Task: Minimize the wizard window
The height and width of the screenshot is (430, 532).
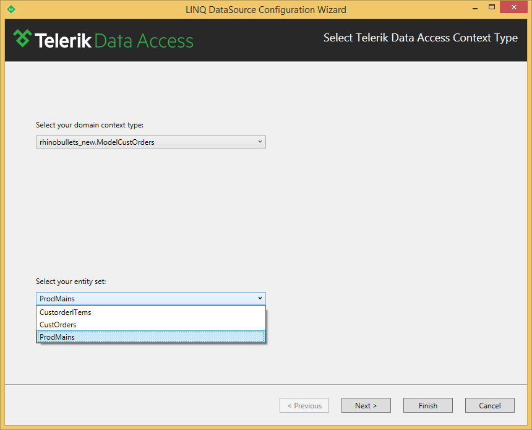Action: click(x=475, y=7)
